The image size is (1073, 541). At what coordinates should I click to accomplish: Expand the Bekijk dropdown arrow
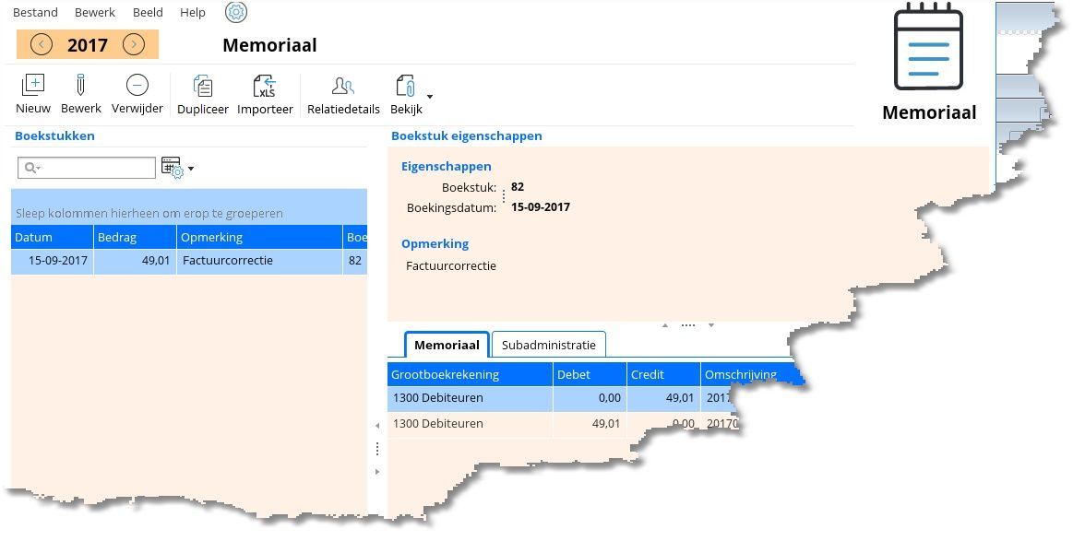click(430, 96)
